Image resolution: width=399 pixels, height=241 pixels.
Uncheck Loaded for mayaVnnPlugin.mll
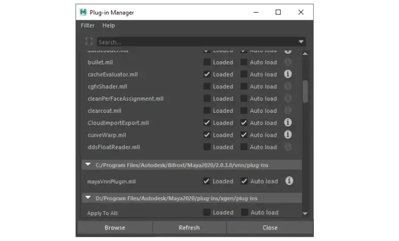pyautogui.click(x=206, y=181)
